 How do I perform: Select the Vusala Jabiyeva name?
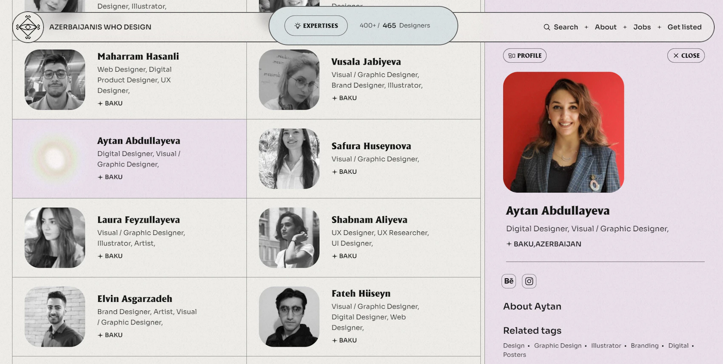(366, 62)
